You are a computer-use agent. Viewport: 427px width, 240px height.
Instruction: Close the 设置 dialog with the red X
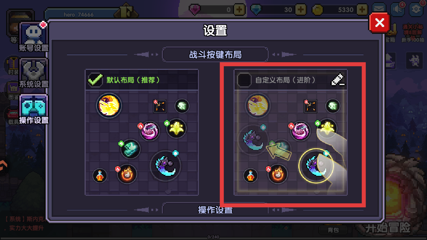pyautogui.click(x=379, y=23)
